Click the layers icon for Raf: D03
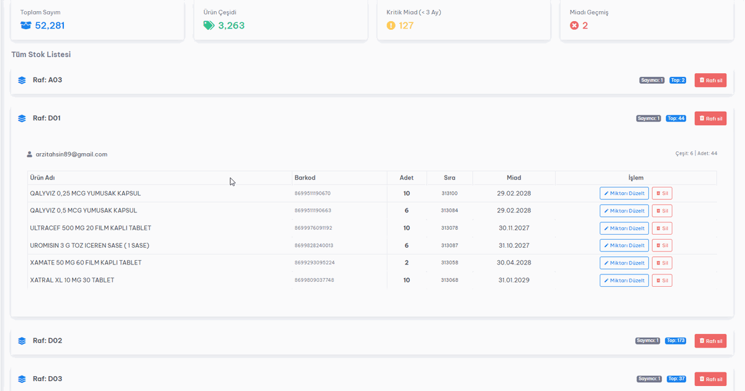The width and height of the screenshot is (745, 391). (x=22, y=379)
